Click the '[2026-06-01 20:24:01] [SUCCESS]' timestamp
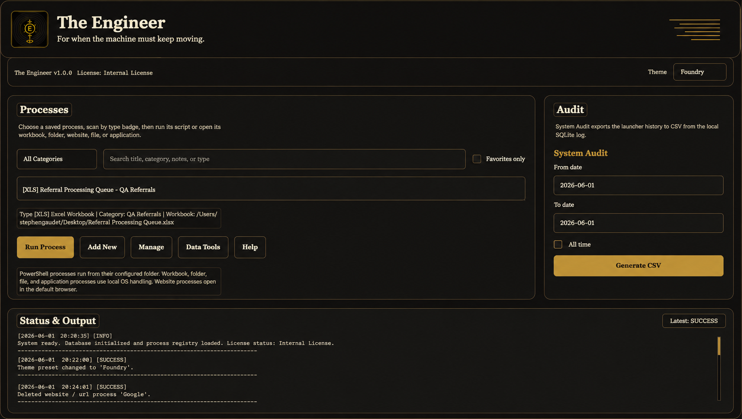 tap(72, 387)
